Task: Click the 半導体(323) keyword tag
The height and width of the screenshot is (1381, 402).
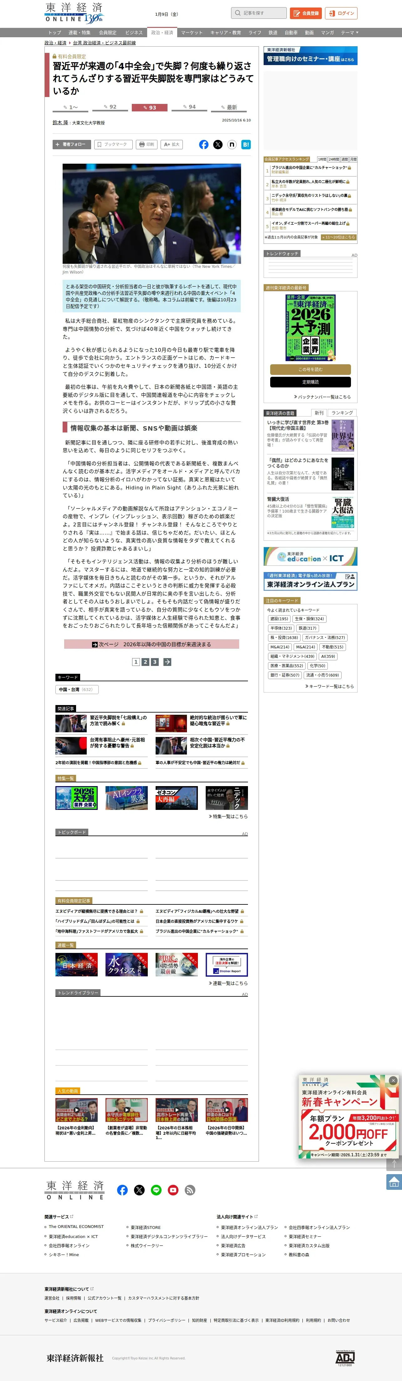Action: pos(281,628)
